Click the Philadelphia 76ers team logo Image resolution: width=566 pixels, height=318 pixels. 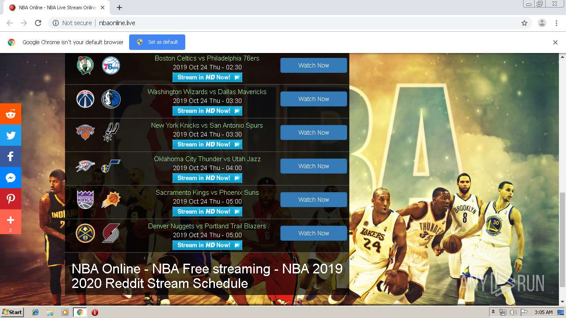[111, 65]
